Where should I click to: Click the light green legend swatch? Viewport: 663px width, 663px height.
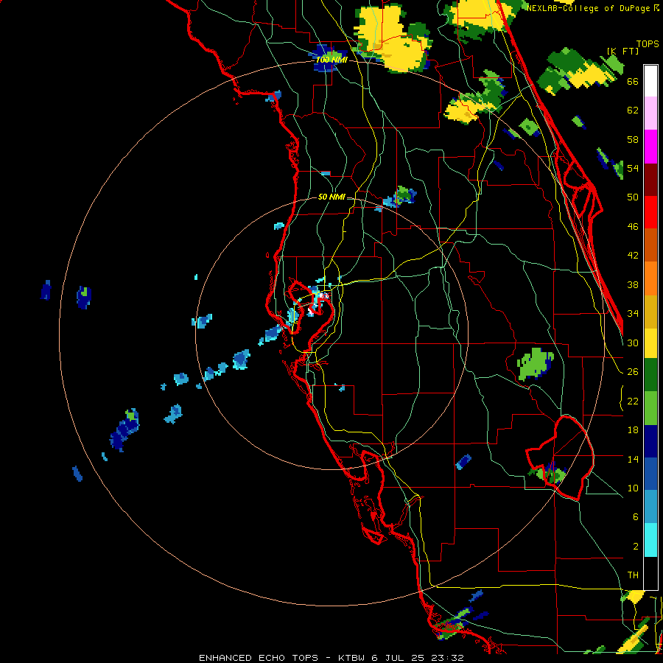coord(650,407)
